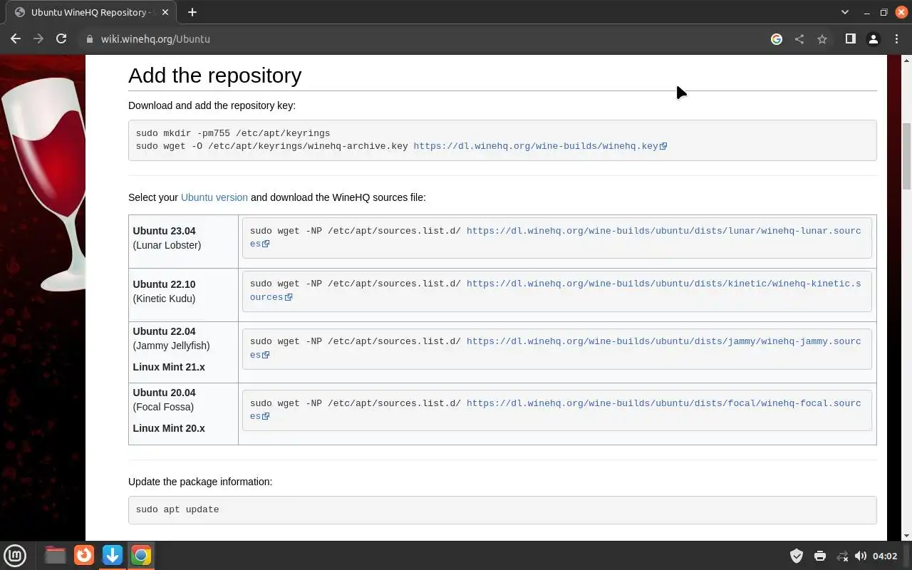Open the Linux Mint start menu
Viewport: 912px width, 570px height.
point(15,555)
